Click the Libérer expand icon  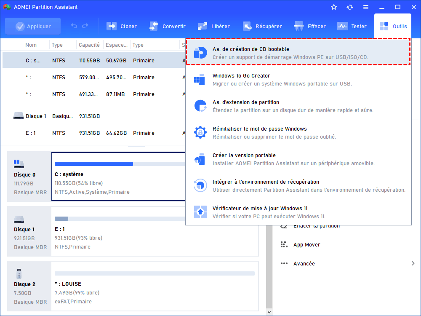coord(203,26)
